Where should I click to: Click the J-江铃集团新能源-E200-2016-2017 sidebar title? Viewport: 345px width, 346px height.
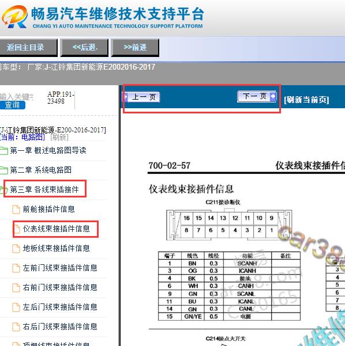click(53, 130)
